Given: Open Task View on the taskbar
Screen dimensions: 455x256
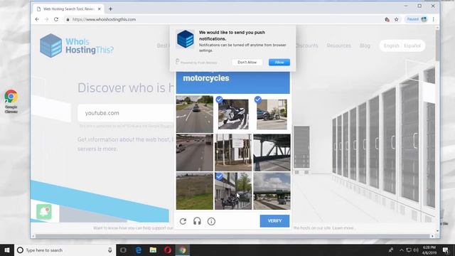Looking at the screenshot, I should pos(123,250).
